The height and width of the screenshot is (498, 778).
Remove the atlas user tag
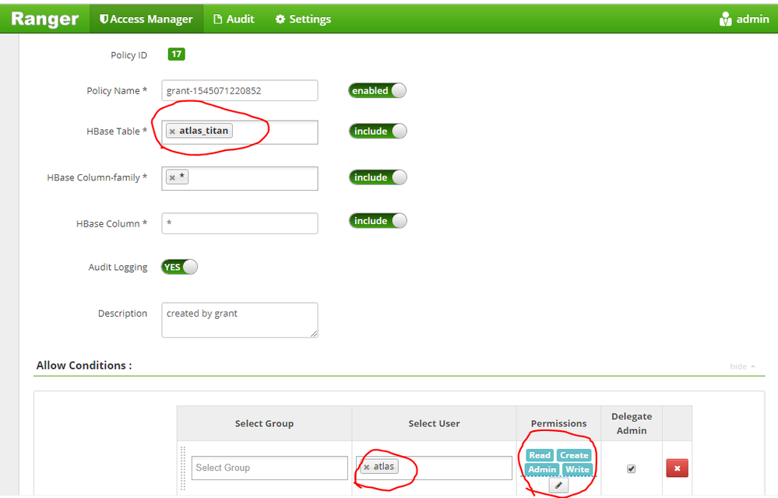pyautogui.click(x=367, y=468)
